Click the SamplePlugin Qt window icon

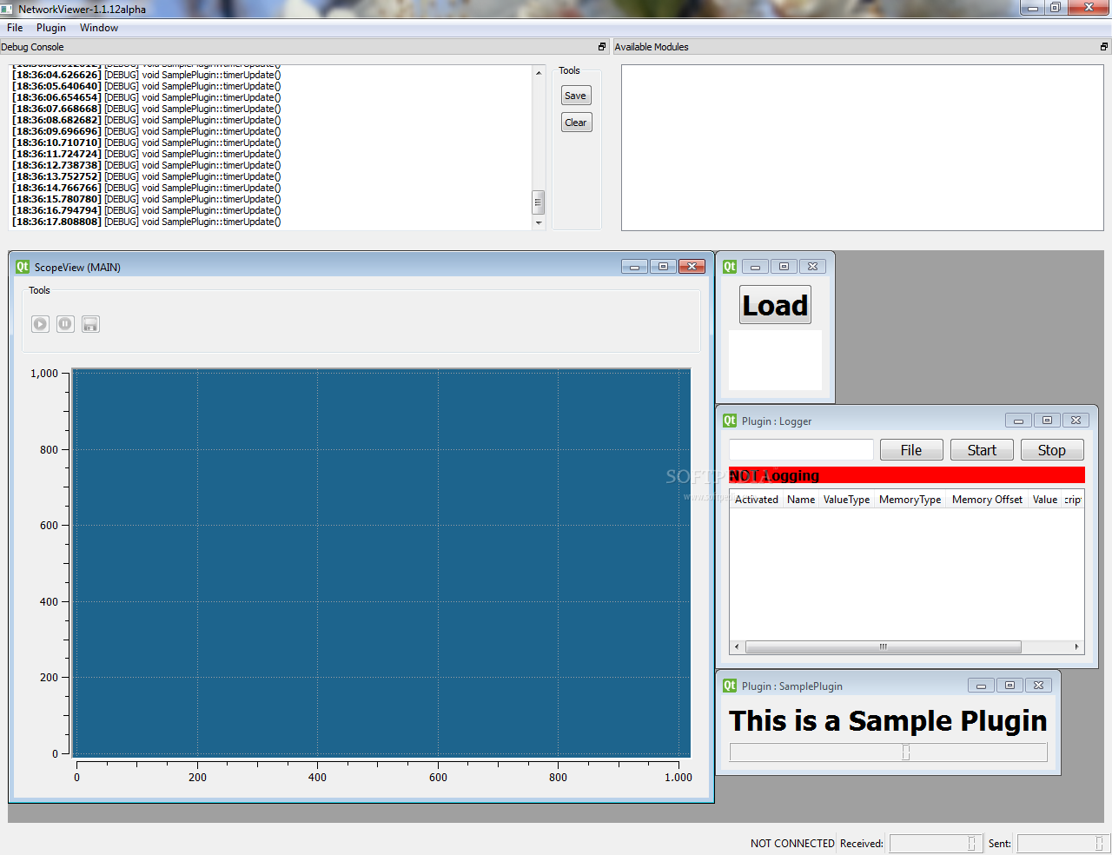point(730,686)
